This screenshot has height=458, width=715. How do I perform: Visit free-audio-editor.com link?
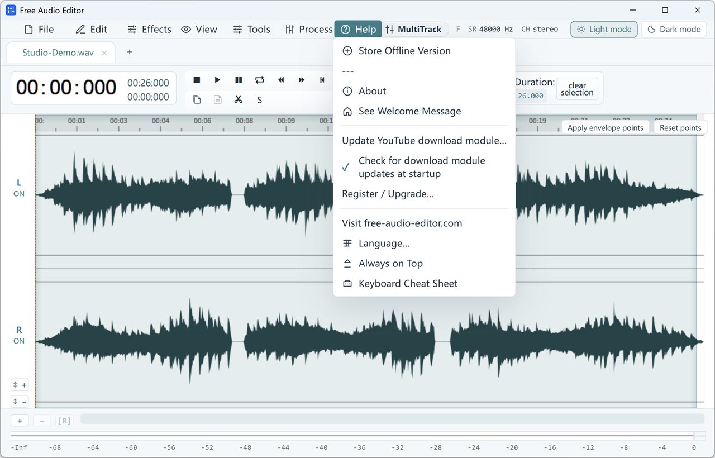click(424, 223)
